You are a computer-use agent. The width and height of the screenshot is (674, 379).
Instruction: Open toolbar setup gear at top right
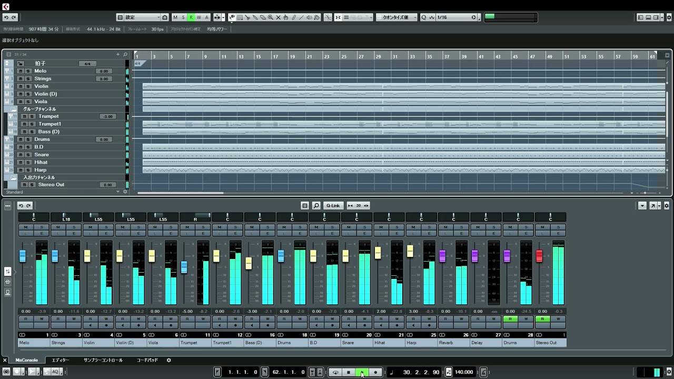pyautogui.click(x=669, y=17)
